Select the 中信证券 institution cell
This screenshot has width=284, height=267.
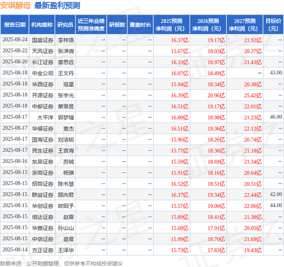point(43,239)
